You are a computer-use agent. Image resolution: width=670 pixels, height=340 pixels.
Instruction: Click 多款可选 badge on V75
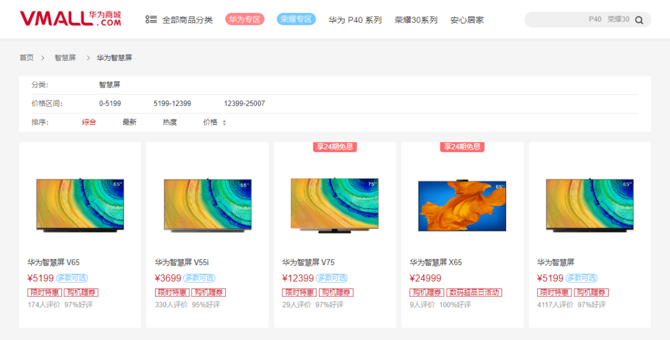(x=331, y=278)
